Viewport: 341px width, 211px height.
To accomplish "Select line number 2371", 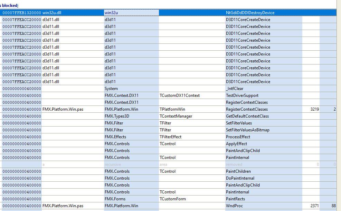I will pos(311,206).
